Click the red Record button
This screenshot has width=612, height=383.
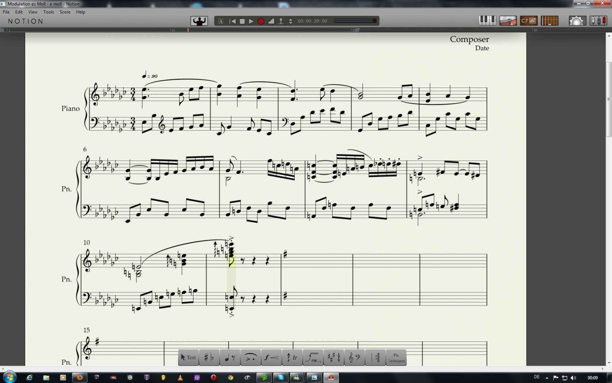pos(261,21)
